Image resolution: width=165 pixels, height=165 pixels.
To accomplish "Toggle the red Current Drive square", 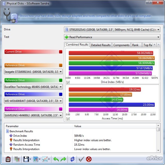I will tap(61, 52).
